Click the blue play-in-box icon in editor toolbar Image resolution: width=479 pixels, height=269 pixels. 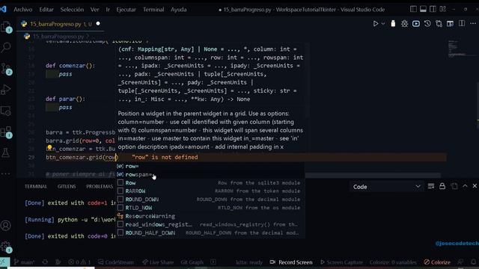point(416,24)
